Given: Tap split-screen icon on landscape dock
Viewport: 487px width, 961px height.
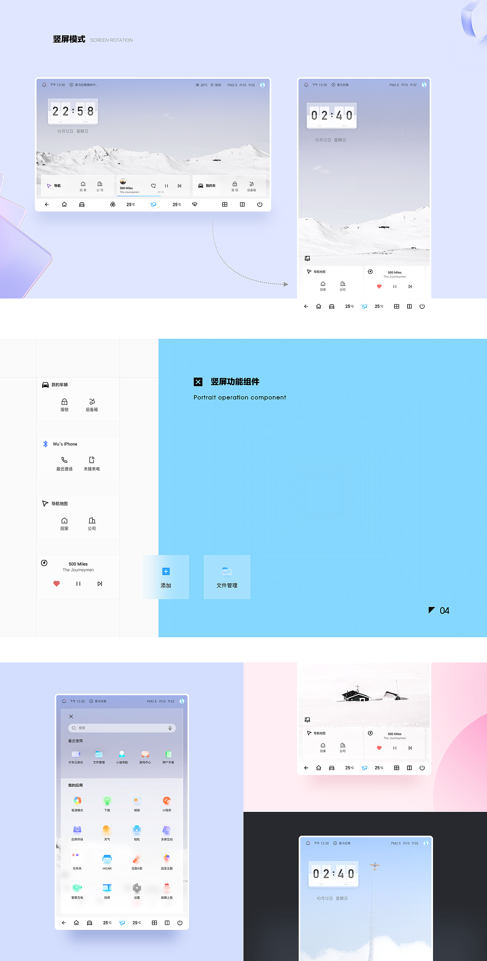Looking at the screenshot, I should 242,205.
